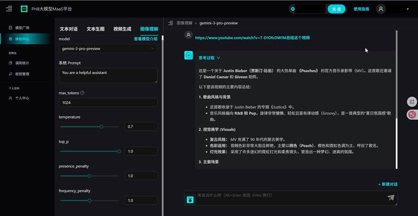418x216 pixels.
Task: Open 密钥管理 in the sidebar
Action: pos(22,74)
